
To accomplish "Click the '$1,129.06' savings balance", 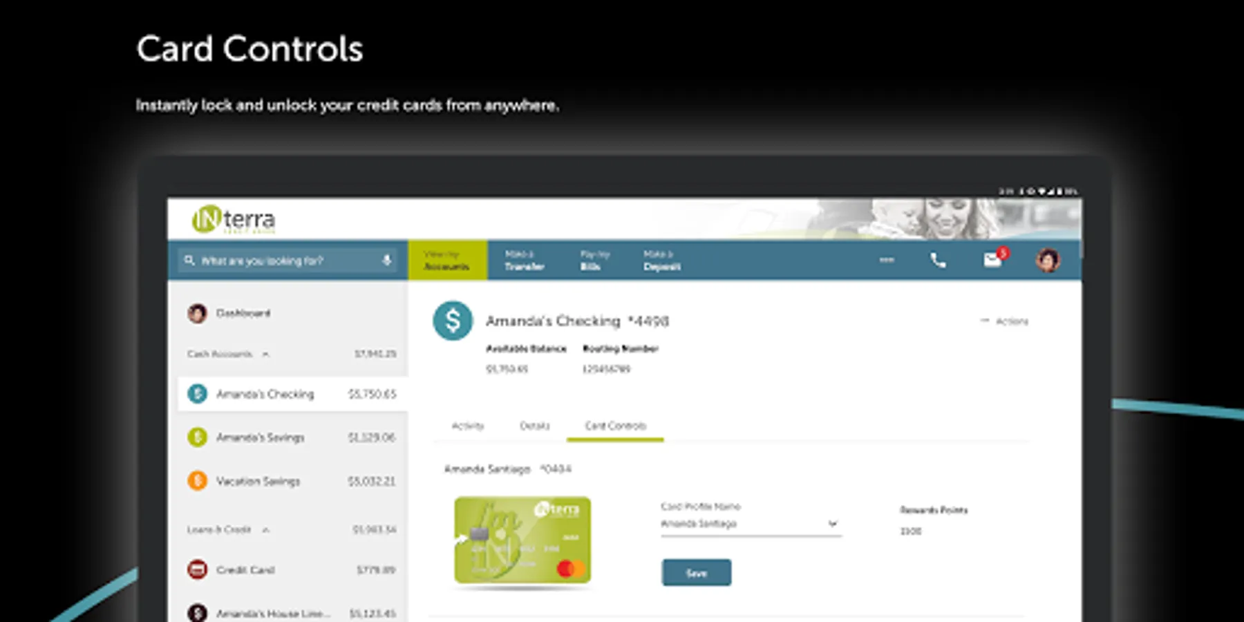I will (x=371, y=437).
